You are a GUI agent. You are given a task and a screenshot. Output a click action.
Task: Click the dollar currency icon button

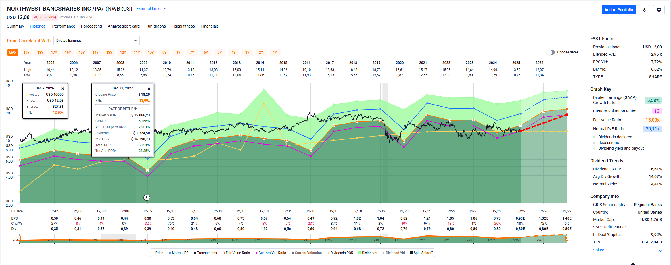click(x=644, y=10)
